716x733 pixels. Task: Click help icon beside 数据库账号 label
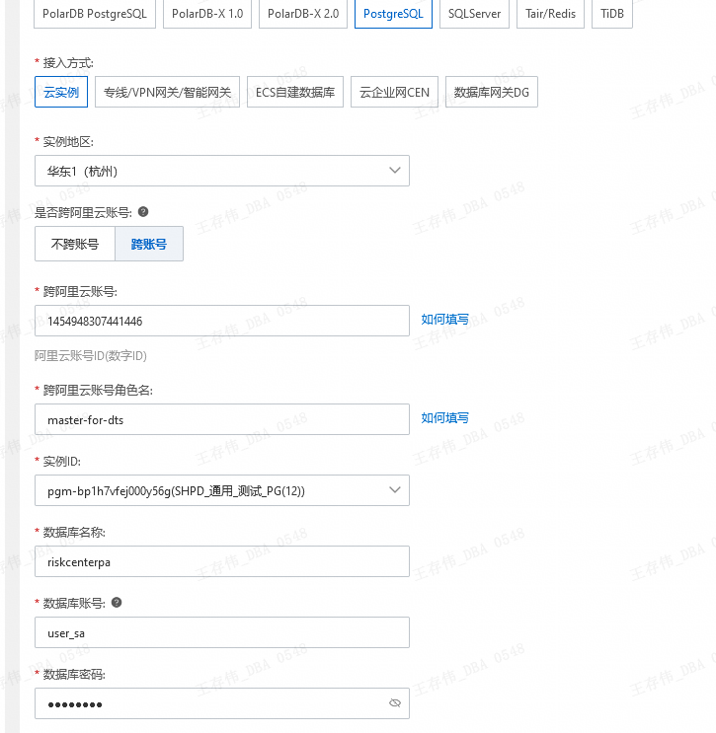coord(117,603)
